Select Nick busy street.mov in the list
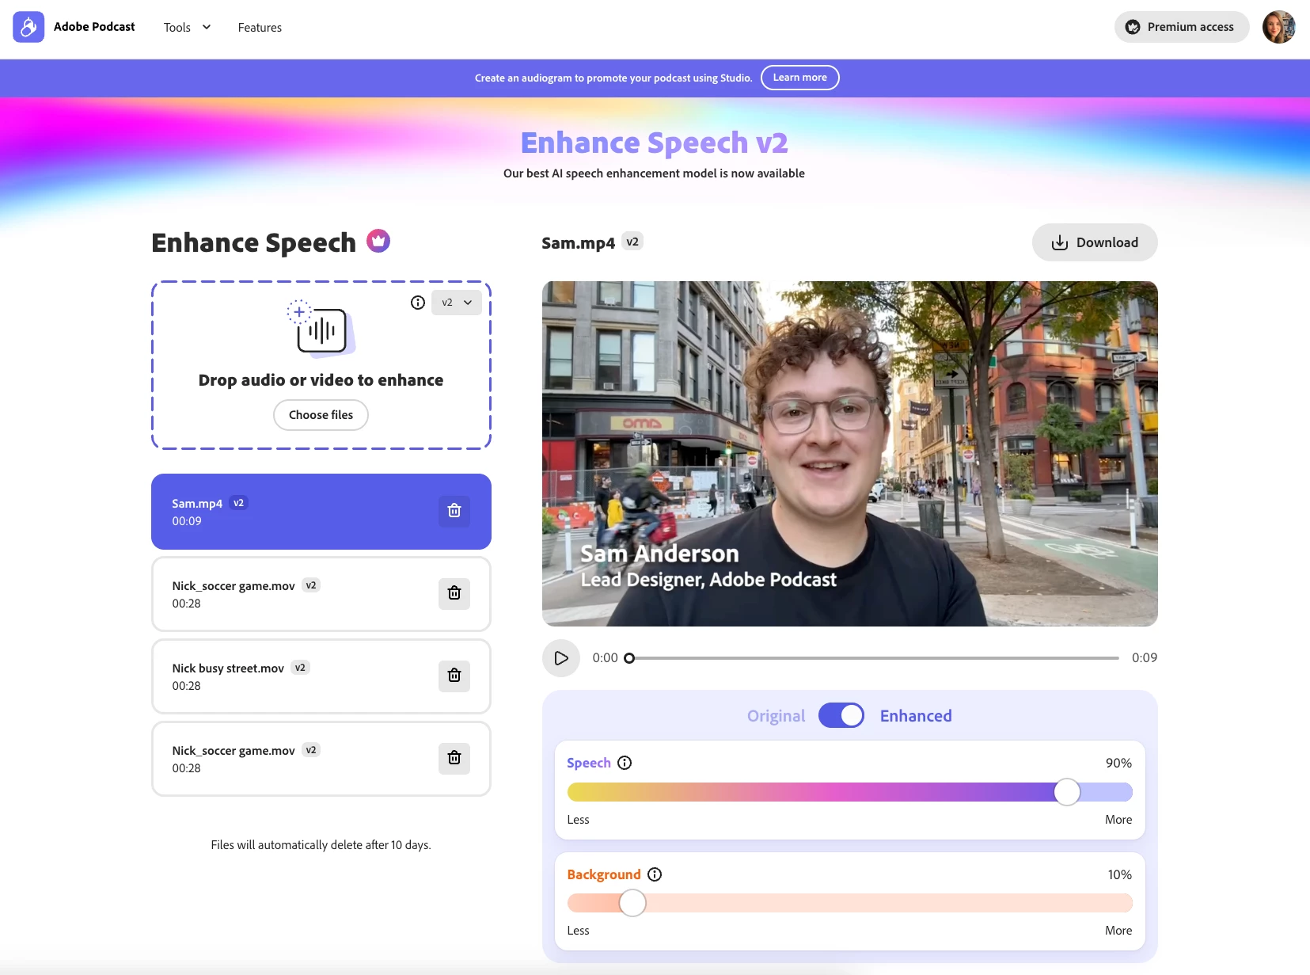The height and width of the screenshot is (975, 1310). point(321,676)
